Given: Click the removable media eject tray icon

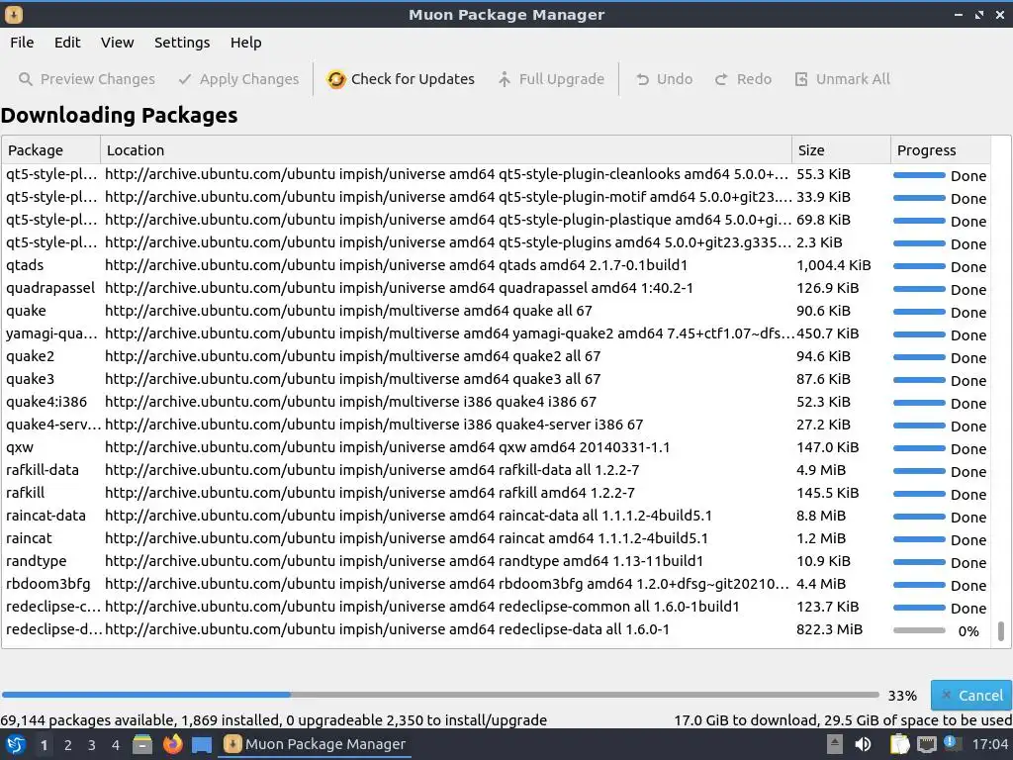Looking at the screenshot, I should (835, 745).
